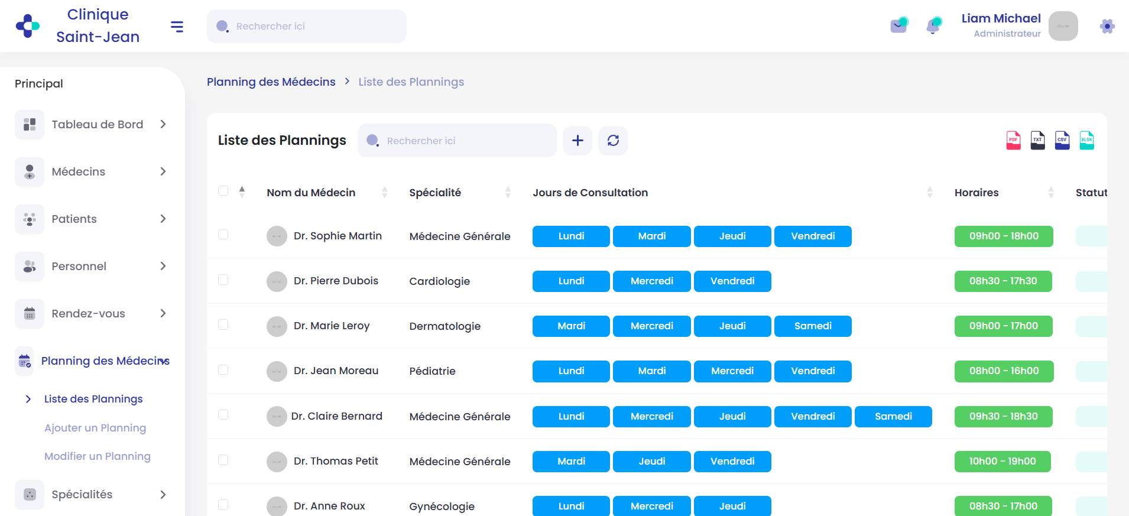Open the messages envelope icon

(x=898, y=26)
